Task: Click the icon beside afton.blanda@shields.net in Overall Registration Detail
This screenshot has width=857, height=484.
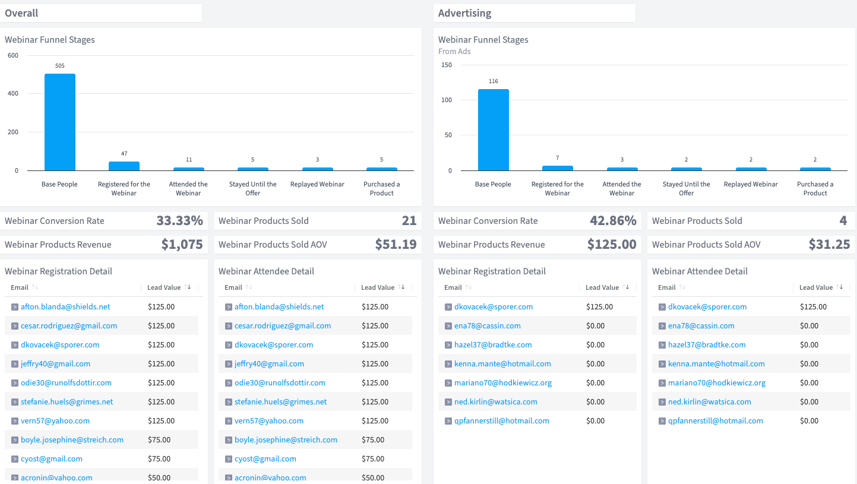Action: tap(15, 307)
